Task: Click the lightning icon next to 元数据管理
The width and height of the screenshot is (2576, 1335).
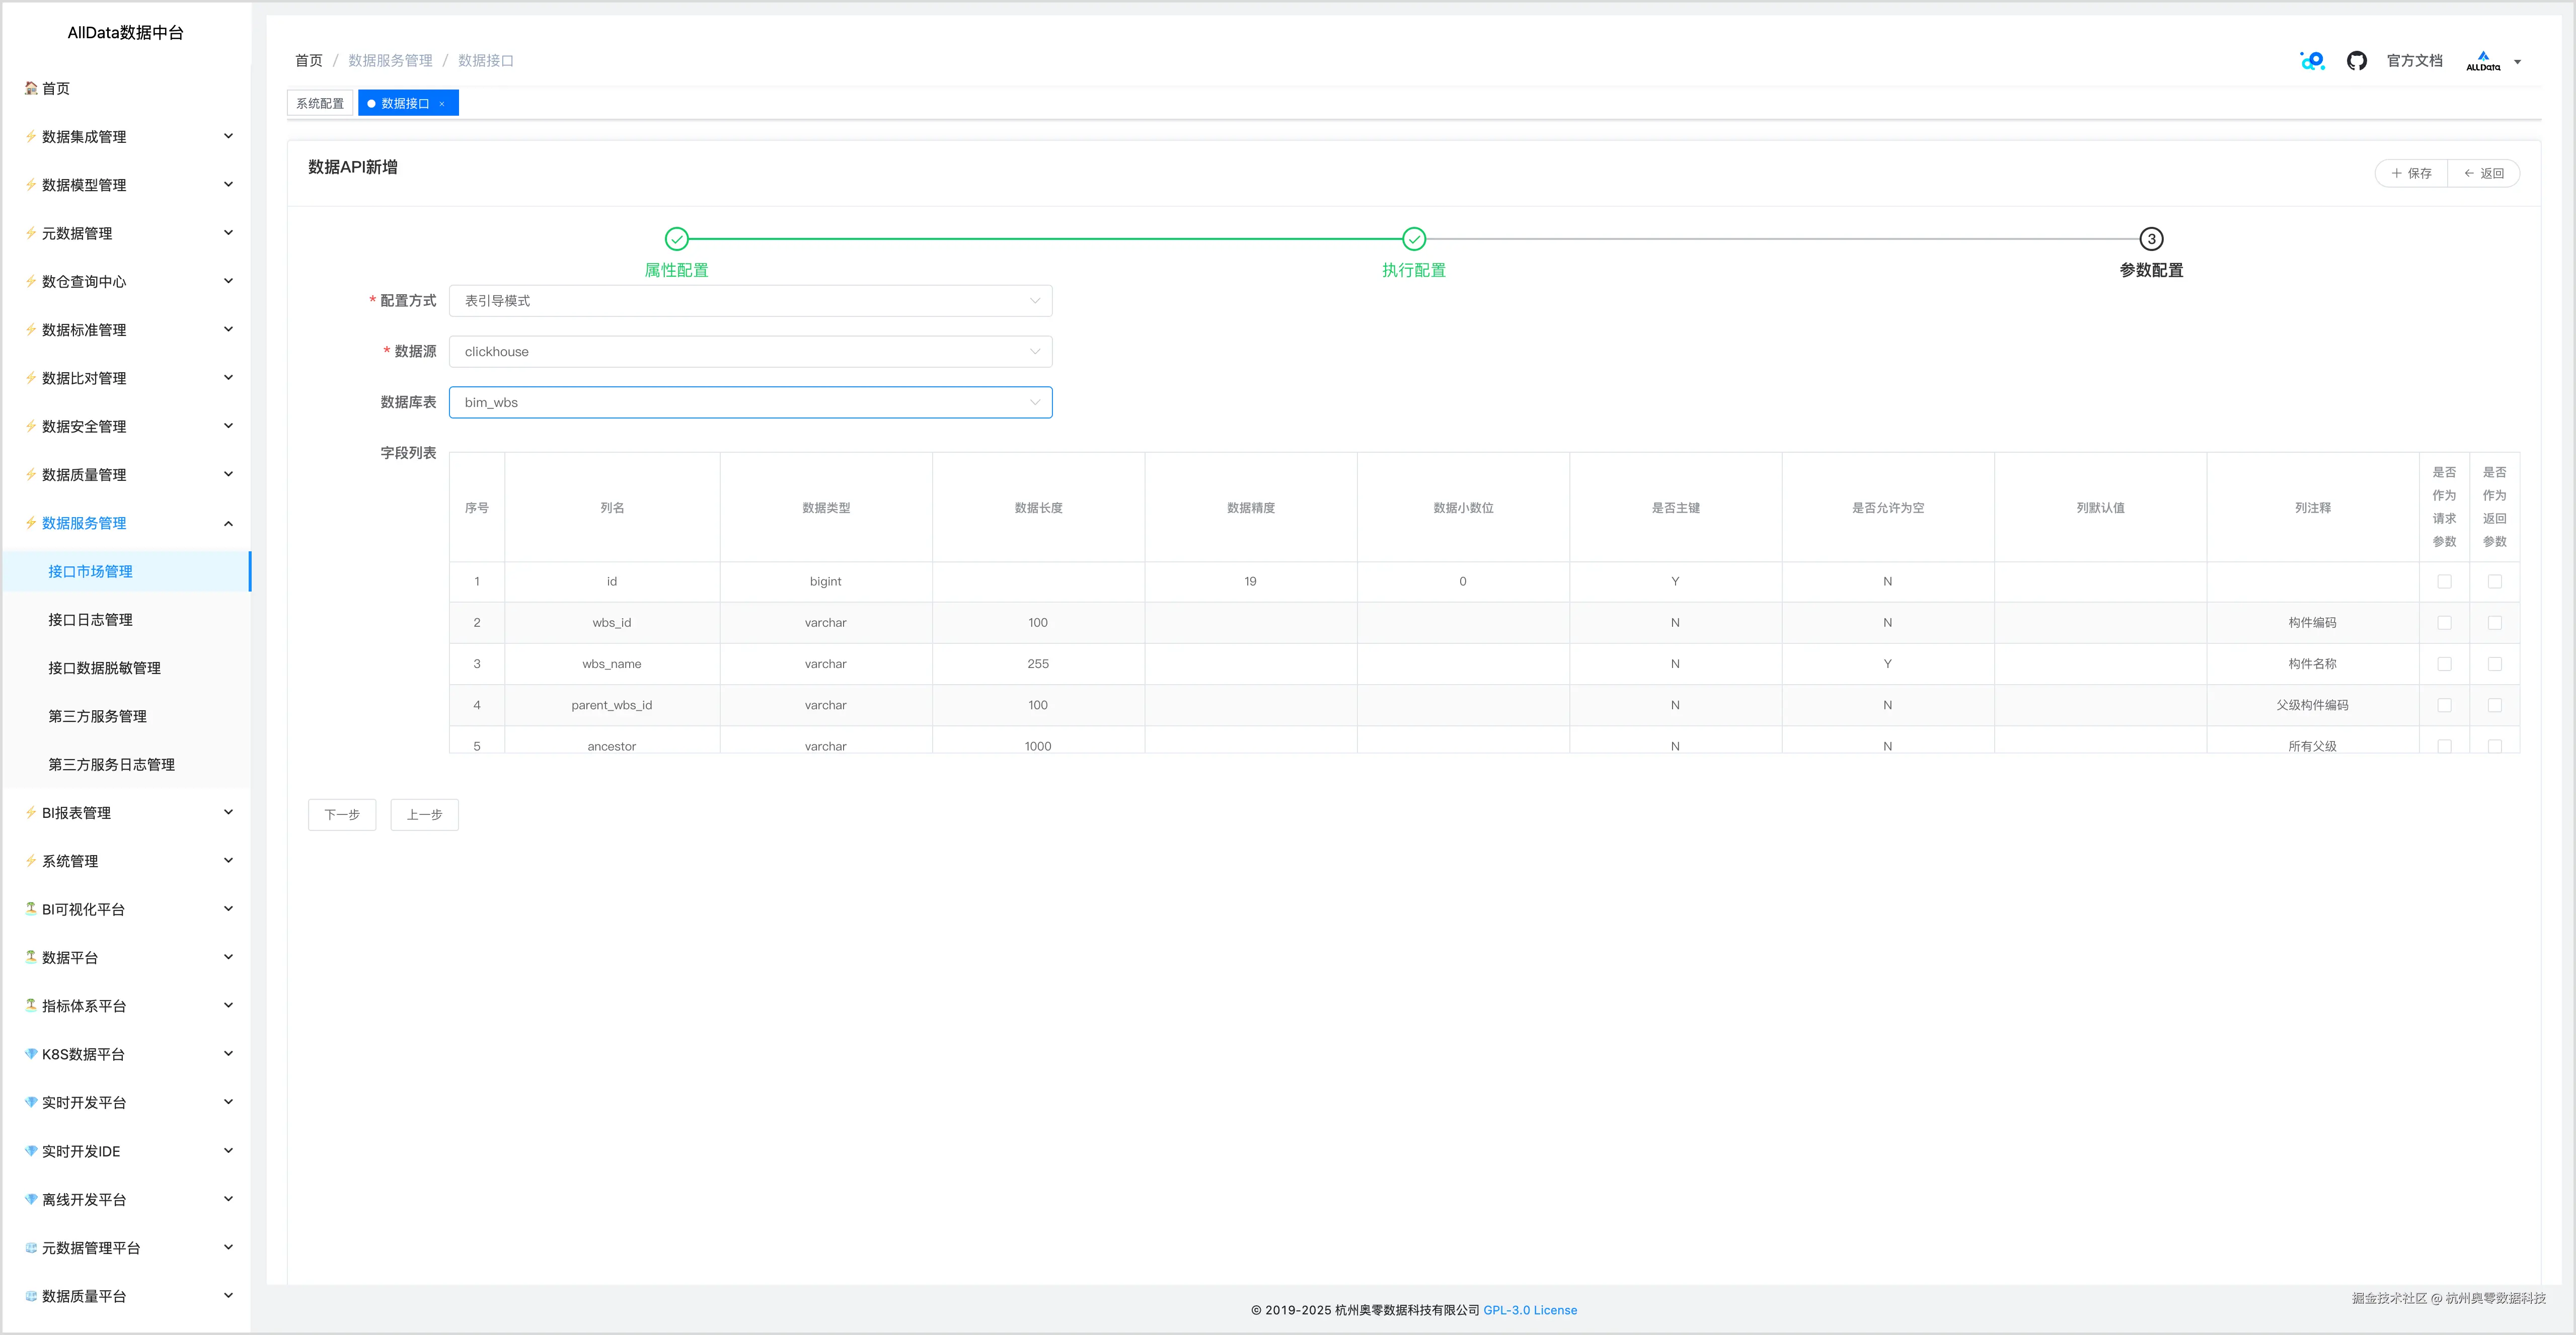Action: pyautogui.click(x=31, y=233)
